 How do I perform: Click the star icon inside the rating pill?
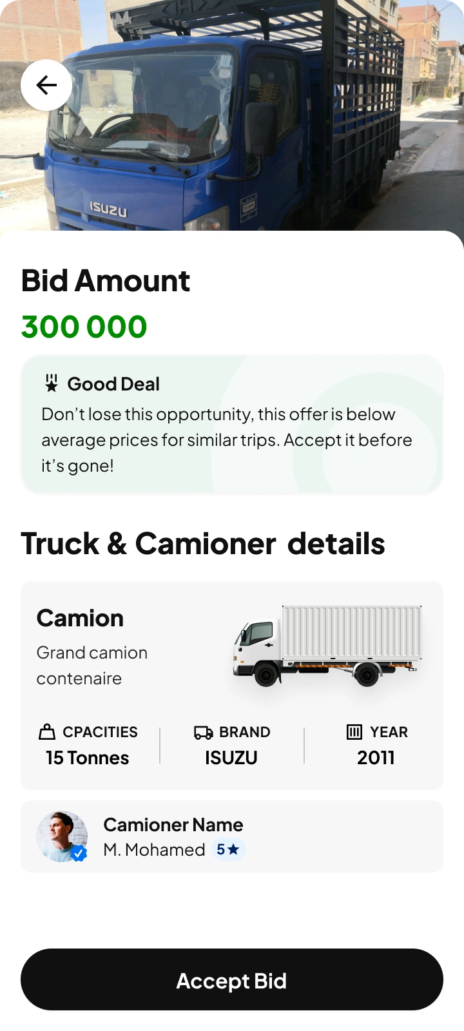click(236, 850)
